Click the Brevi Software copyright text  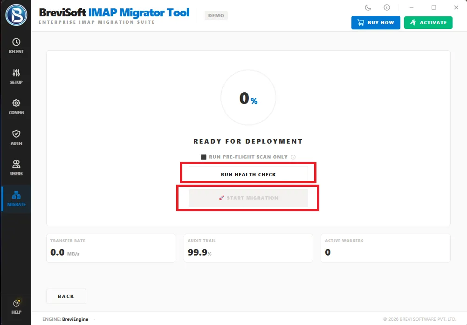tap(419, 319)
